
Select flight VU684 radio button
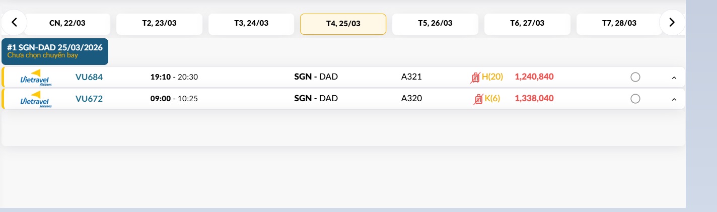pyautogui.click(x=635, y=77)
